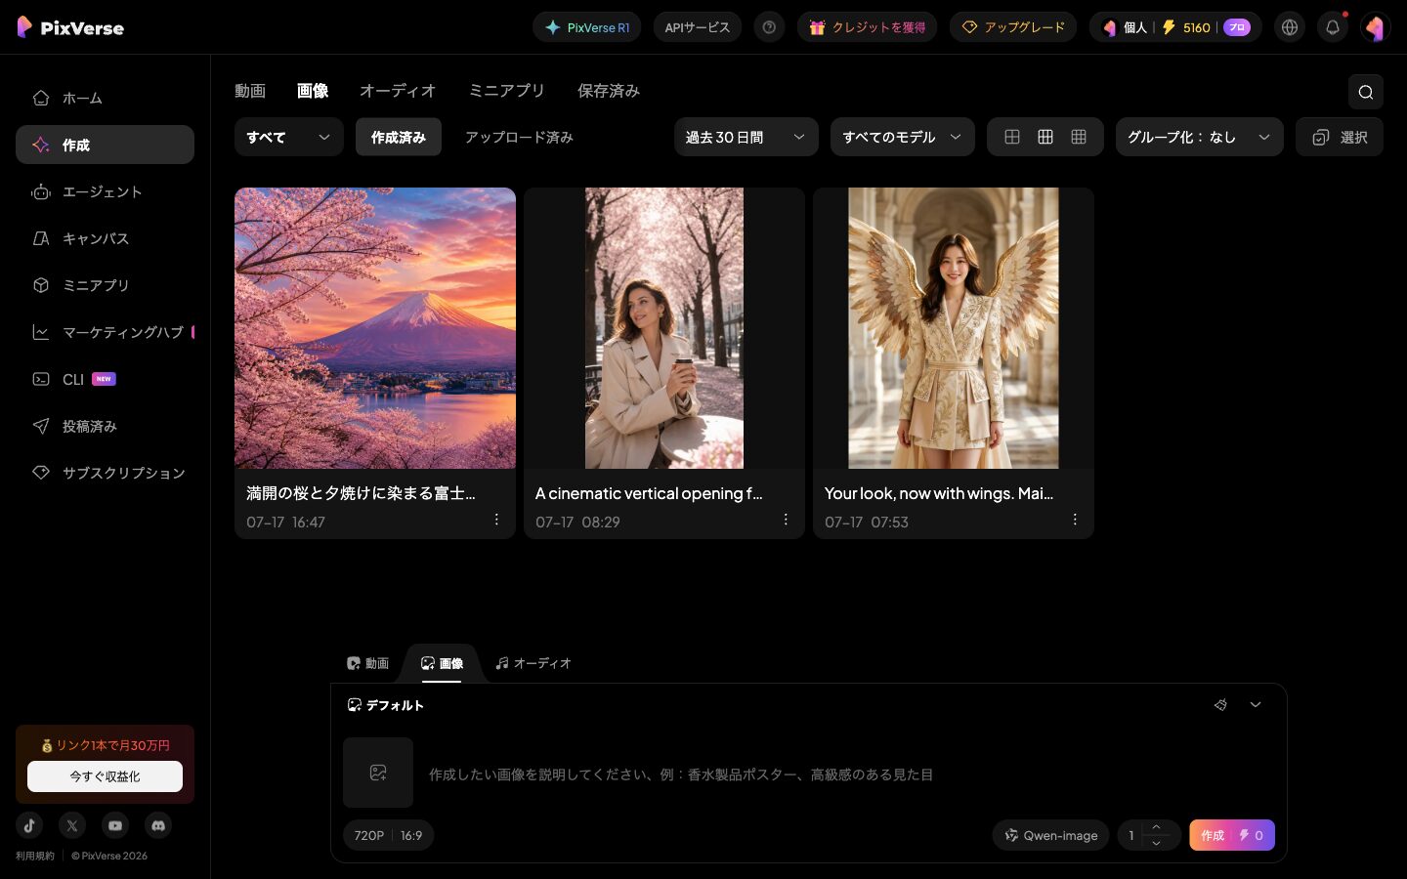Open the X social link
The image size is (1407, 879).
[72, 825]
